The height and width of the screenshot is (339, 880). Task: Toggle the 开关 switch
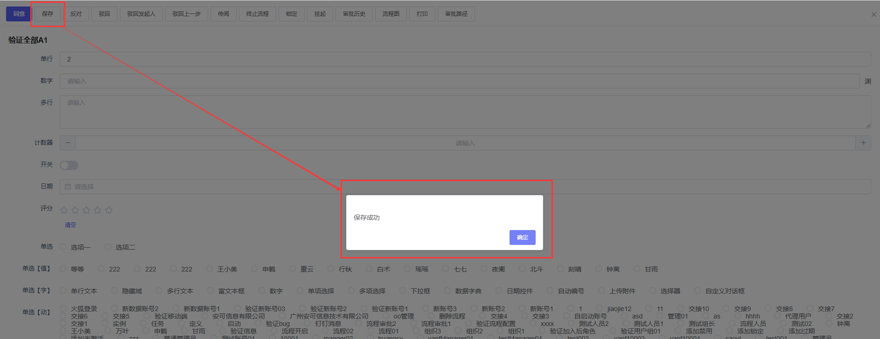(69, 165)
